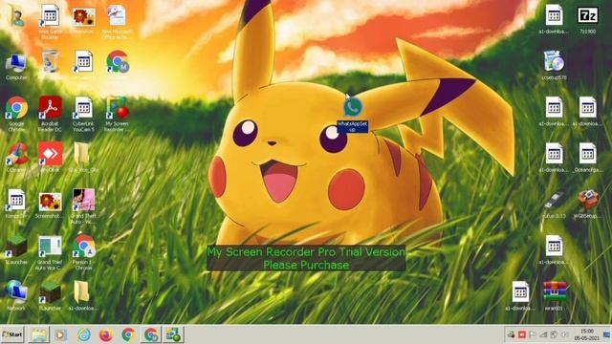Open the taskbar clock showing 15:00
The height and width of the screenshot is (344, 612).
point(586,334)
